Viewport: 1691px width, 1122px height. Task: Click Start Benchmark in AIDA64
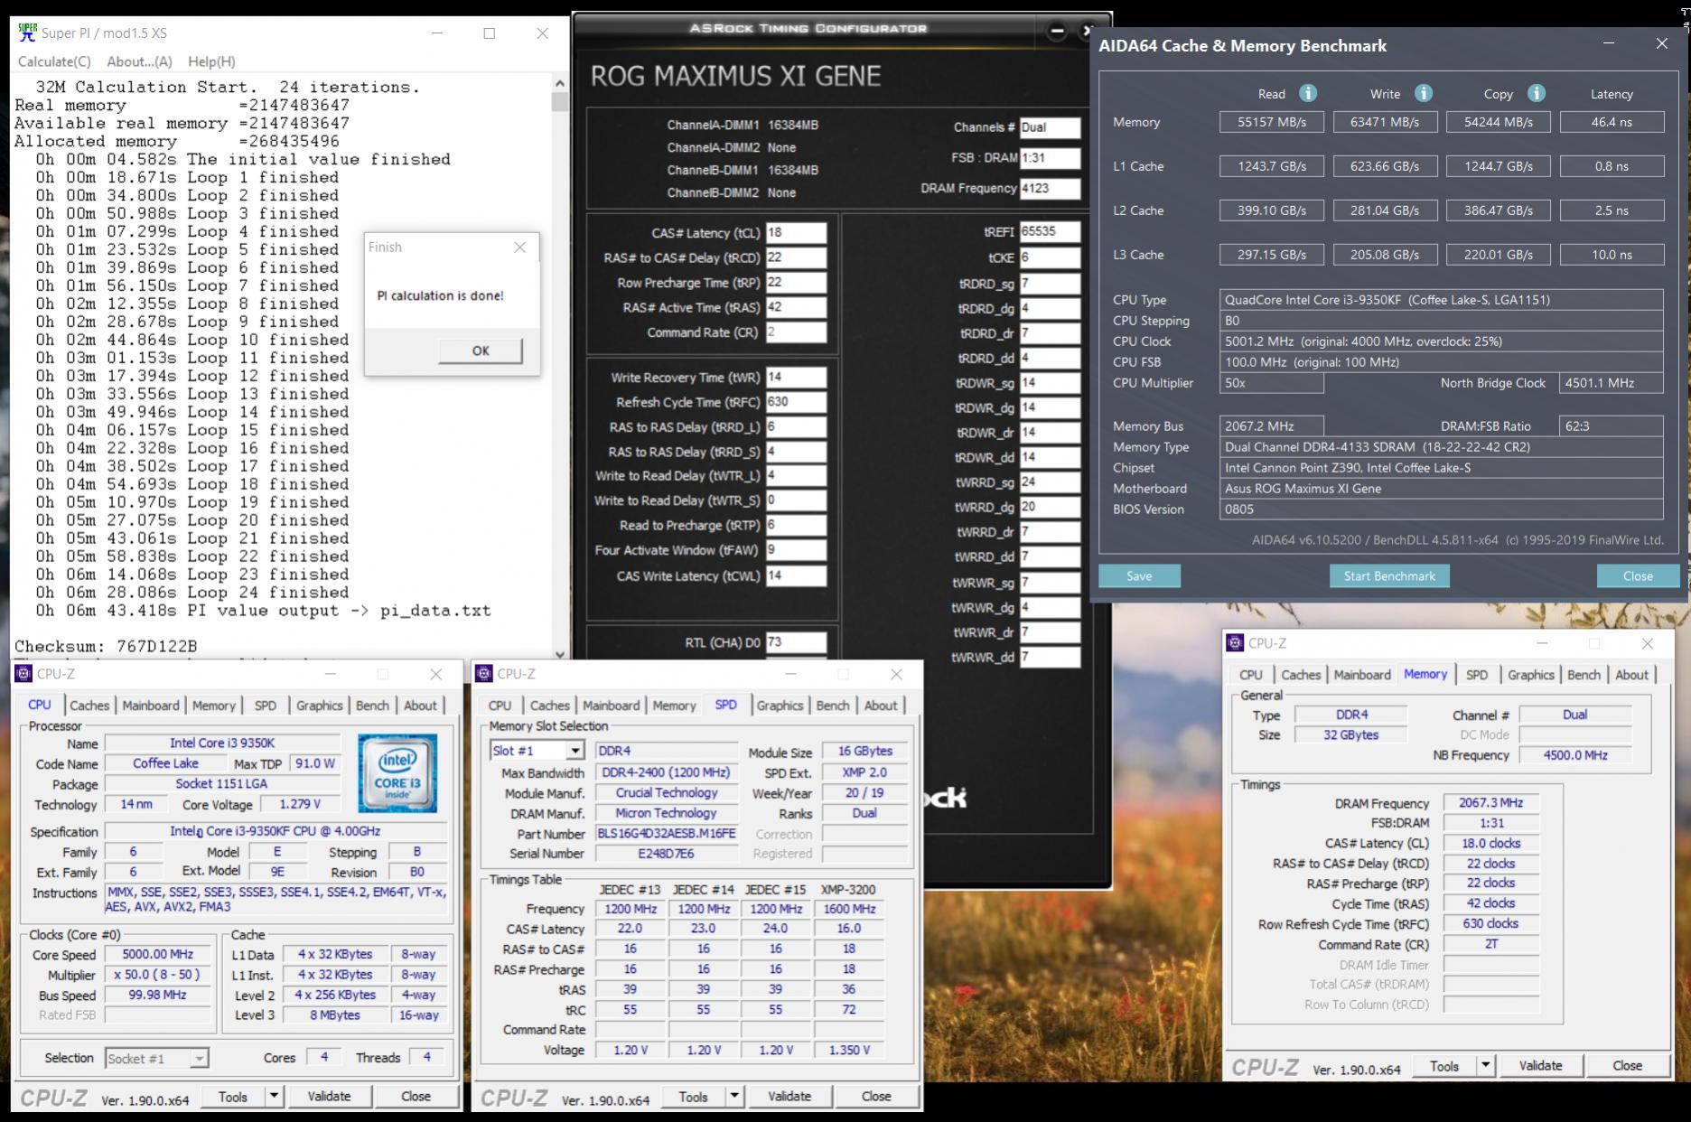pos(1389,576)
